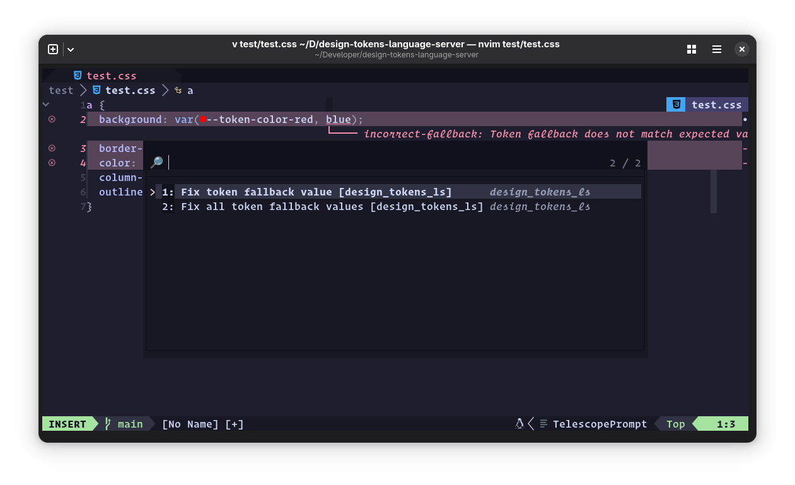
Task: Collapse the code fold arrow on line 1
Action: pyautogui.click(x=45, y=104)
